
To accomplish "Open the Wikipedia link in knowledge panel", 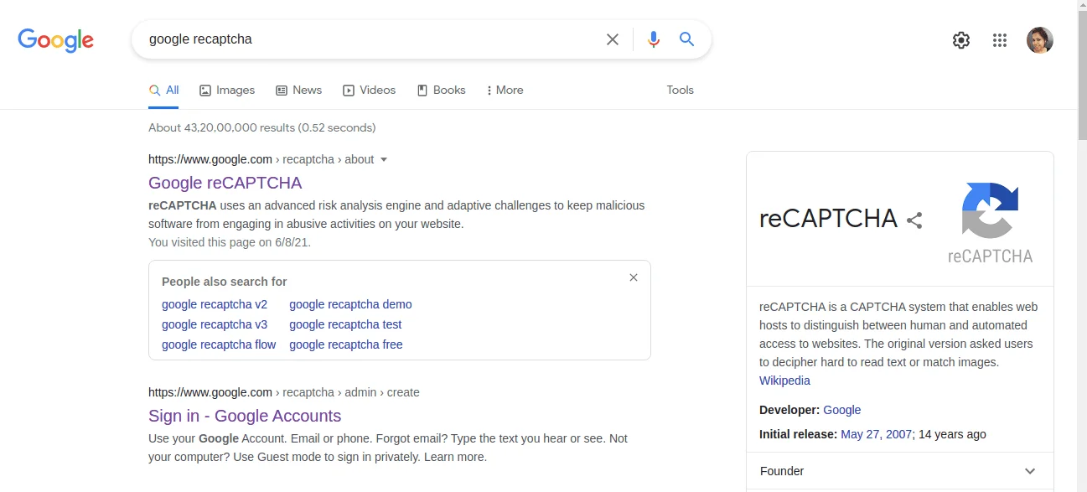I will (x=784, y=381).
